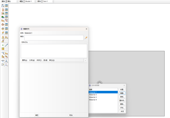Click the Create Material tool icon
The image size is (170, 118).
pyautogui.click(x=3, y=6)
